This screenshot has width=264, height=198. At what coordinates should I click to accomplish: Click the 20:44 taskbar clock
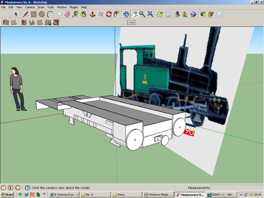[258, 195]
